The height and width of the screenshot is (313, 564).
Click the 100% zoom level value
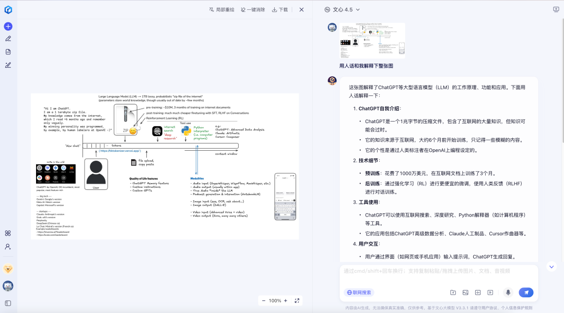(x=275, y=301)
